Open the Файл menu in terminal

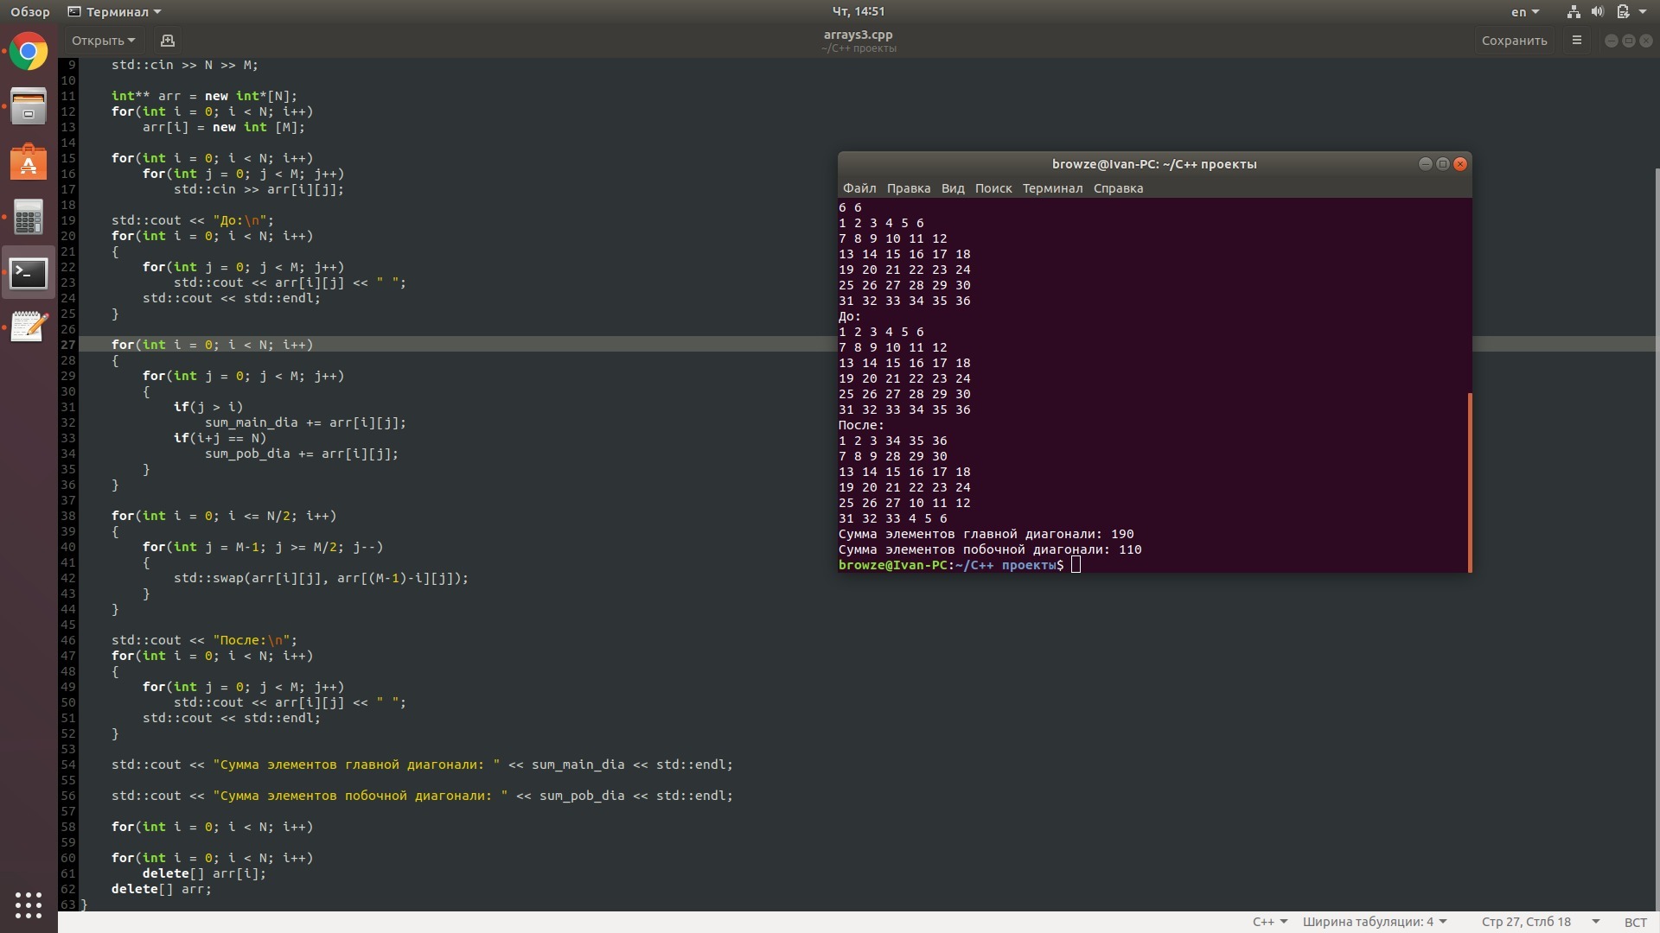point(859,188)
